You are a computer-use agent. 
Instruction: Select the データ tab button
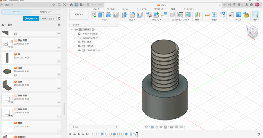[x=16, y=12]
